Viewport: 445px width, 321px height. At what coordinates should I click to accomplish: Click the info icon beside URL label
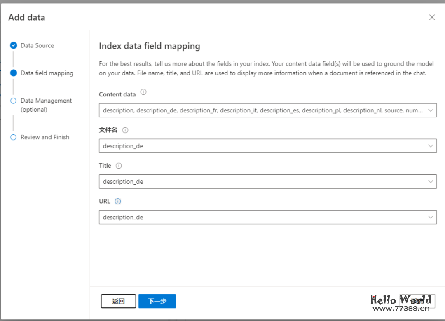point(118,202)
